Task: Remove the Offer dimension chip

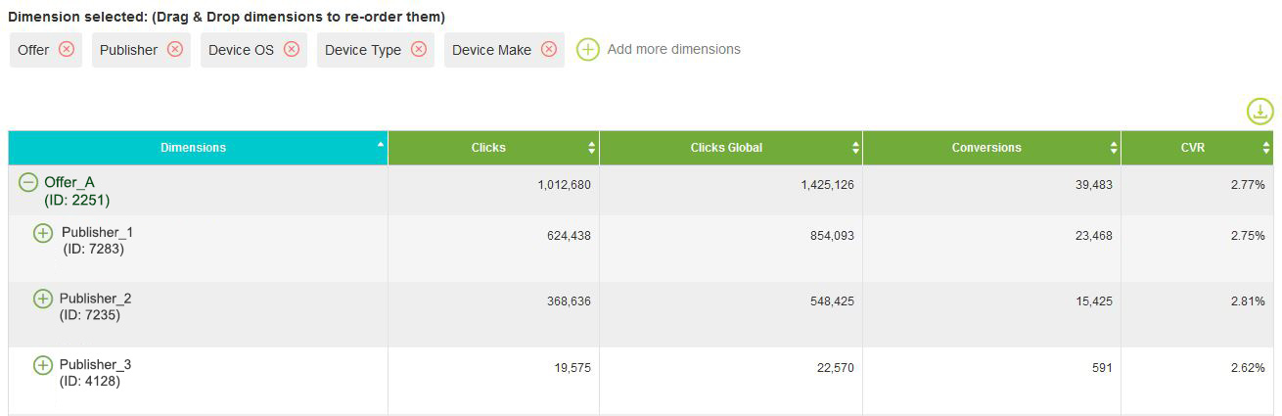Action: [x=67, y=49]
